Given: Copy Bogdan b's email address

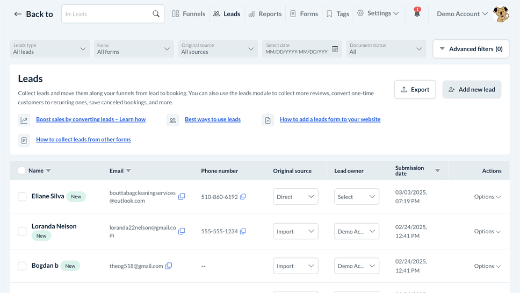Looking at the screenshot, I should click(x=169, y=266).
